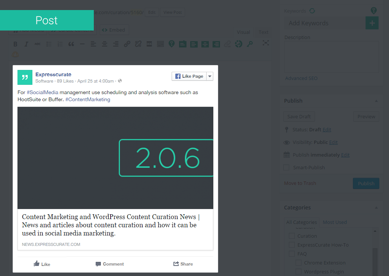This screenshot has width=389, height=276.
Task: Click the View Post button
Action: pos(172,12)
